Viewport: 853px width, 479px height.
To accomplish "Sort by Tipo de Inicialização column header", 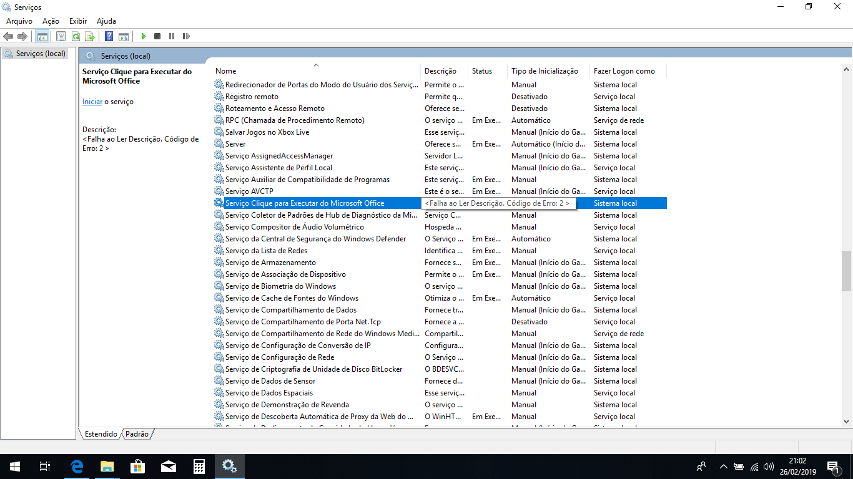I will pyautogui.click(x=548, y=71).
